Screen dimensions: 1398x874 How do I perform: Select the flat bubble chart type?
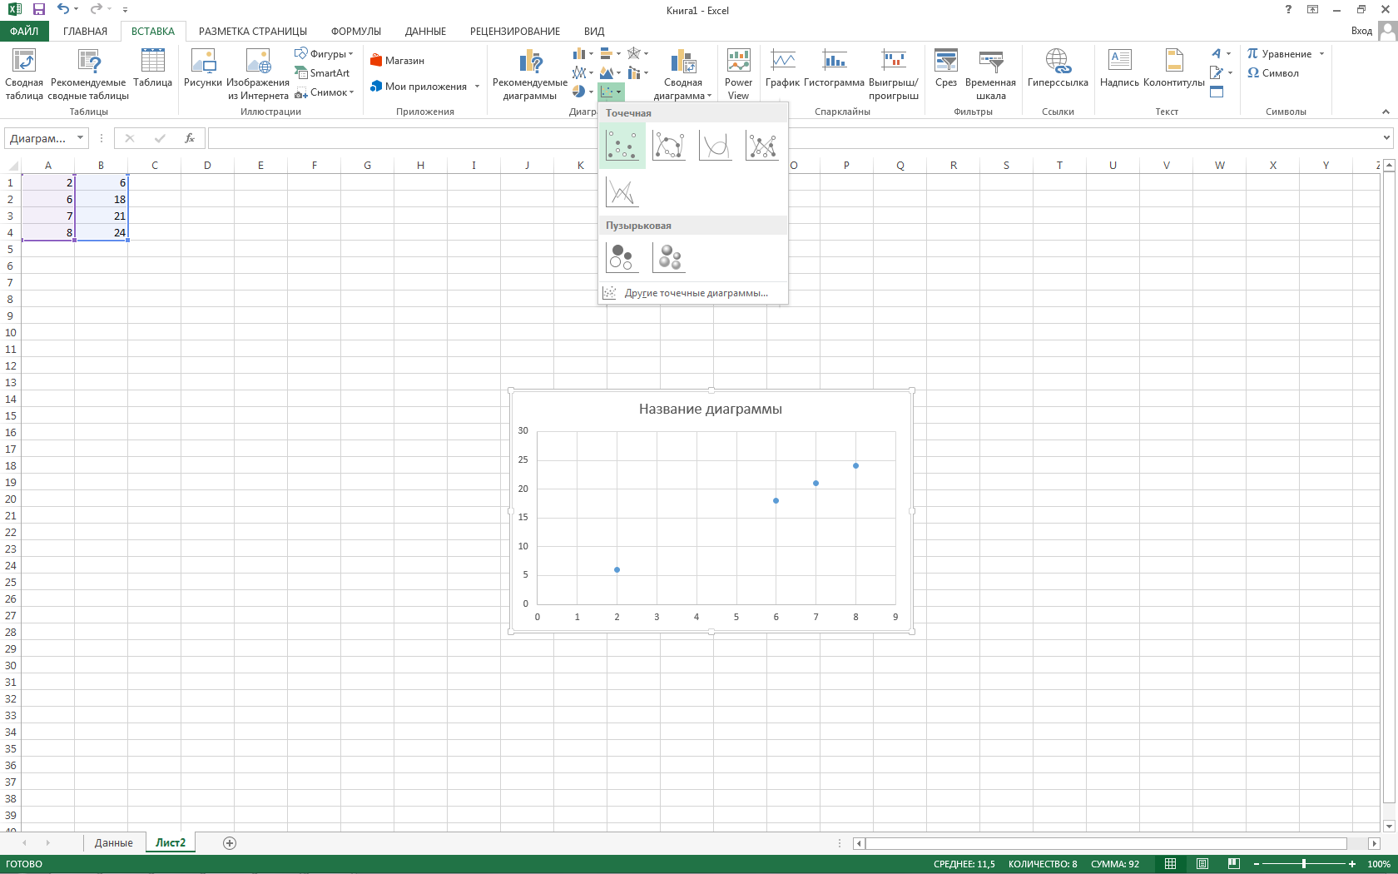coord(622,258)
